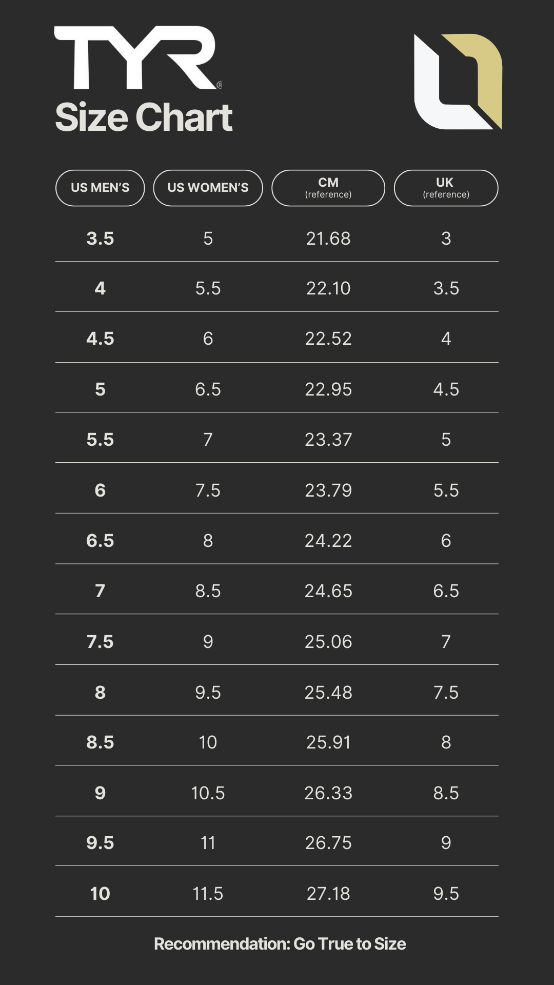Click the 22.52 CM value
554x985 pixels.
pos(328,339)
